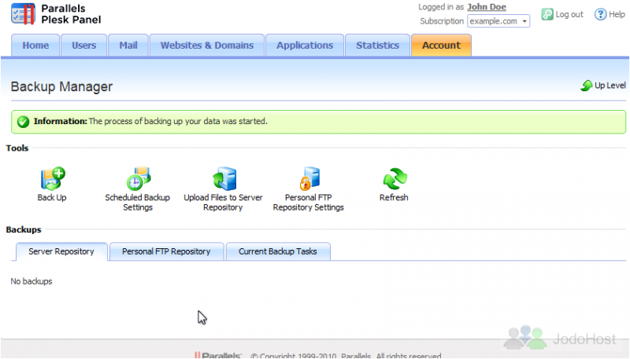Viewport: 630px width, 359px height.
Task: Open Scheduled Backup Settings icon
Action: tap(139, 178)
